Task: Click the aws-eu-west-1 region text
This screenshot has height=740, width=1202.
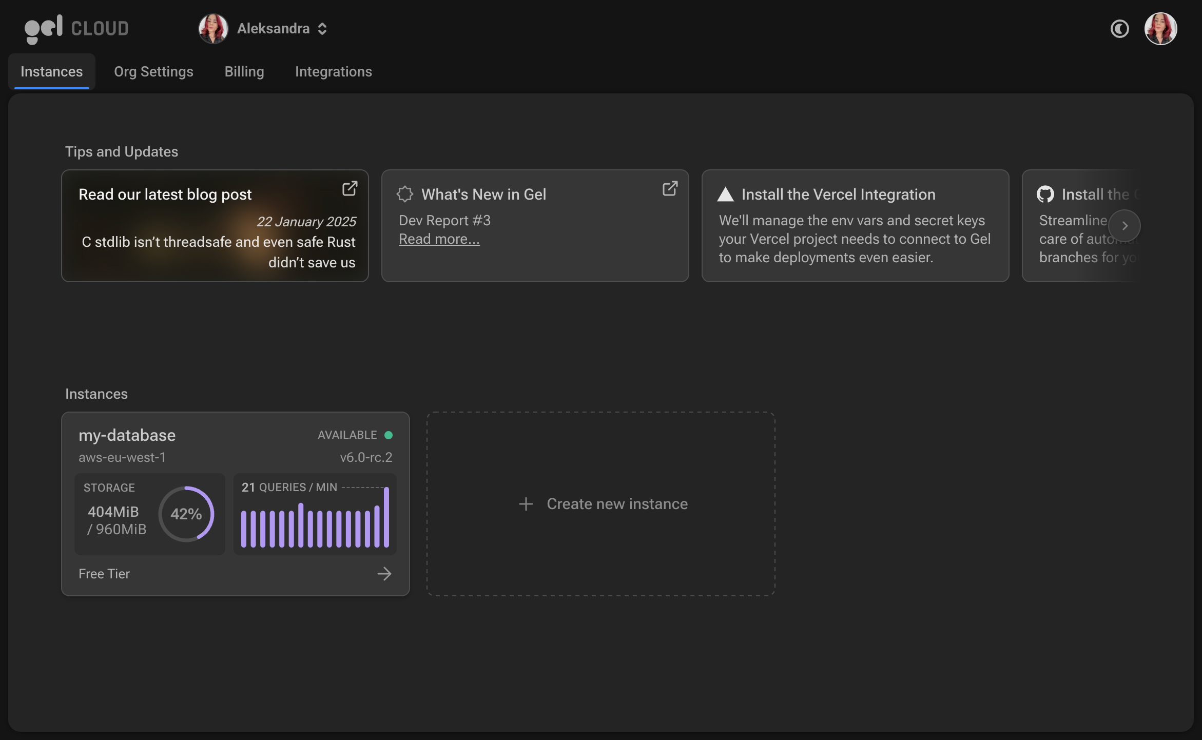Action: click(x=122, y=457)
